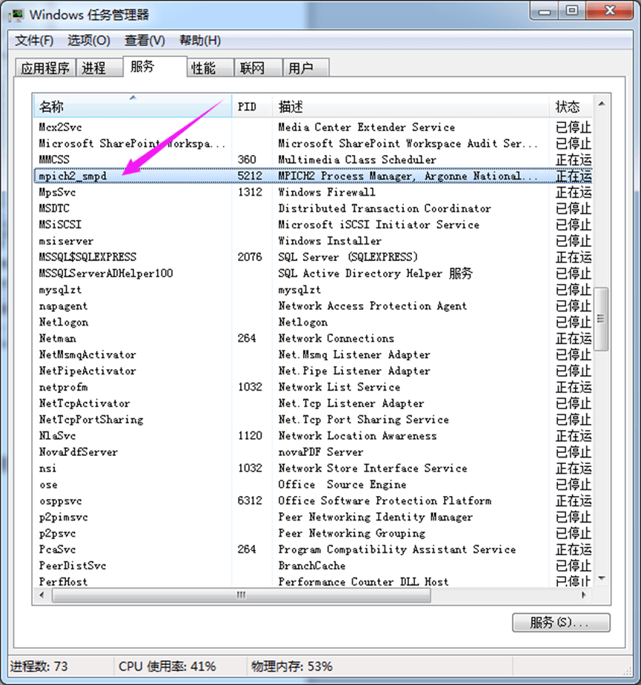Select the NovaPdfServer service row

313,451
